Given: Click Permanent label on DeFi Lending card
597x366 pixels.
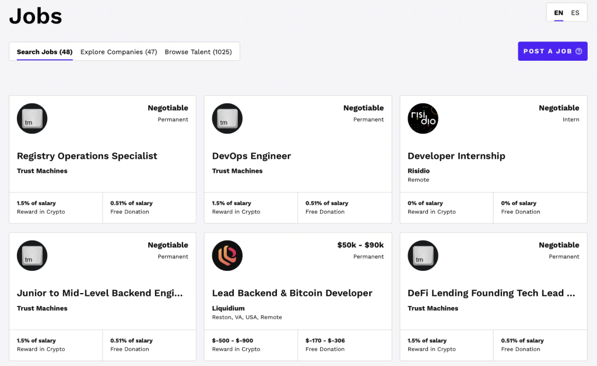Looking at the screenshot, I should click(x=564, y=257).
